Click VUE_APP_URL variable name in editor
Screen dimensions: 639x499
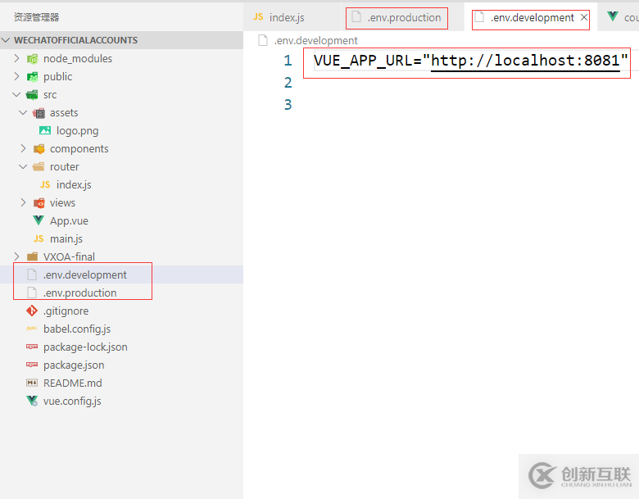coord(363,61)
